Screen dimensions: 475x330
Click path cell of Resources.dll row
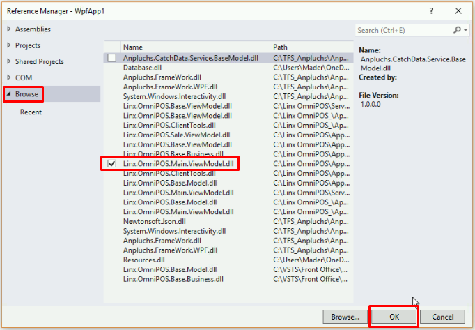click(x=311, y=260)
